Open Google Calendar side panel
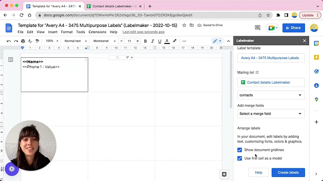 pyautogui.click(x=316, y=43)
